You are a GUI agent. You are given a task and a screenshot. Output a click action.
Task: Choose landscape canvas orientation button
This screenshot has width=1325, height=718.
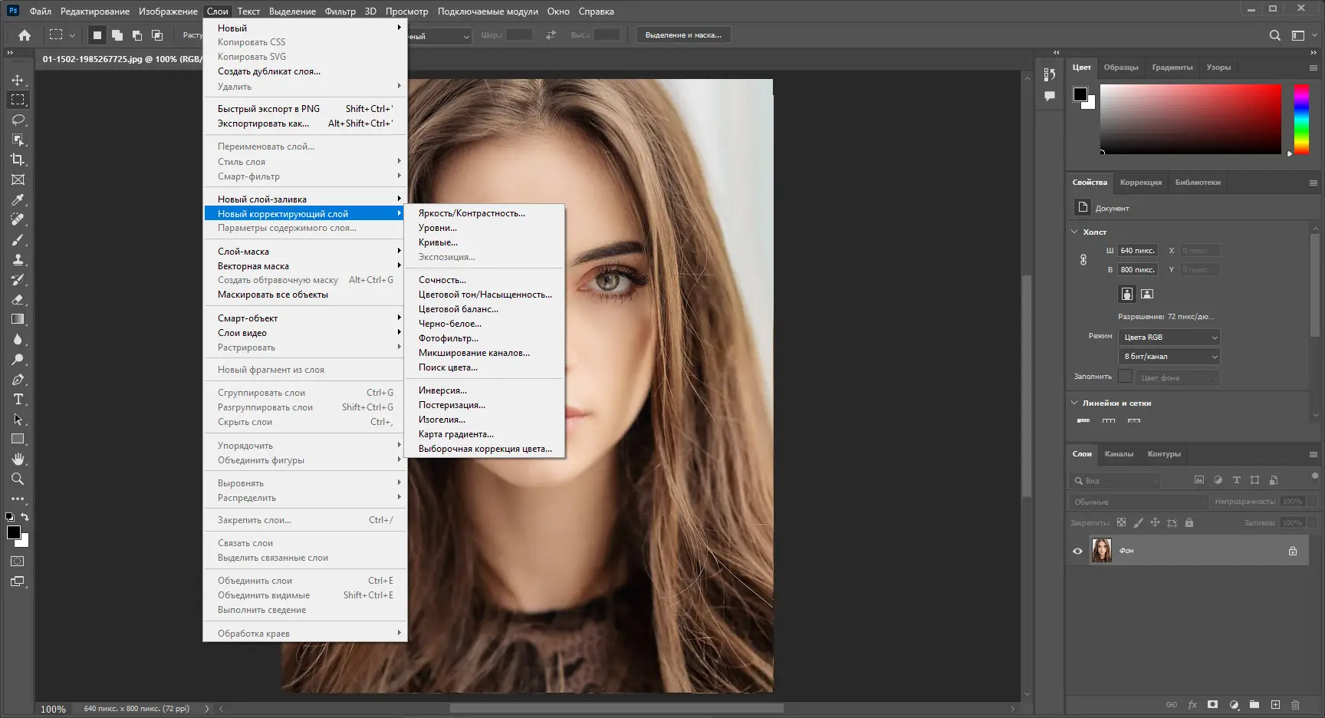(1147, 294)
